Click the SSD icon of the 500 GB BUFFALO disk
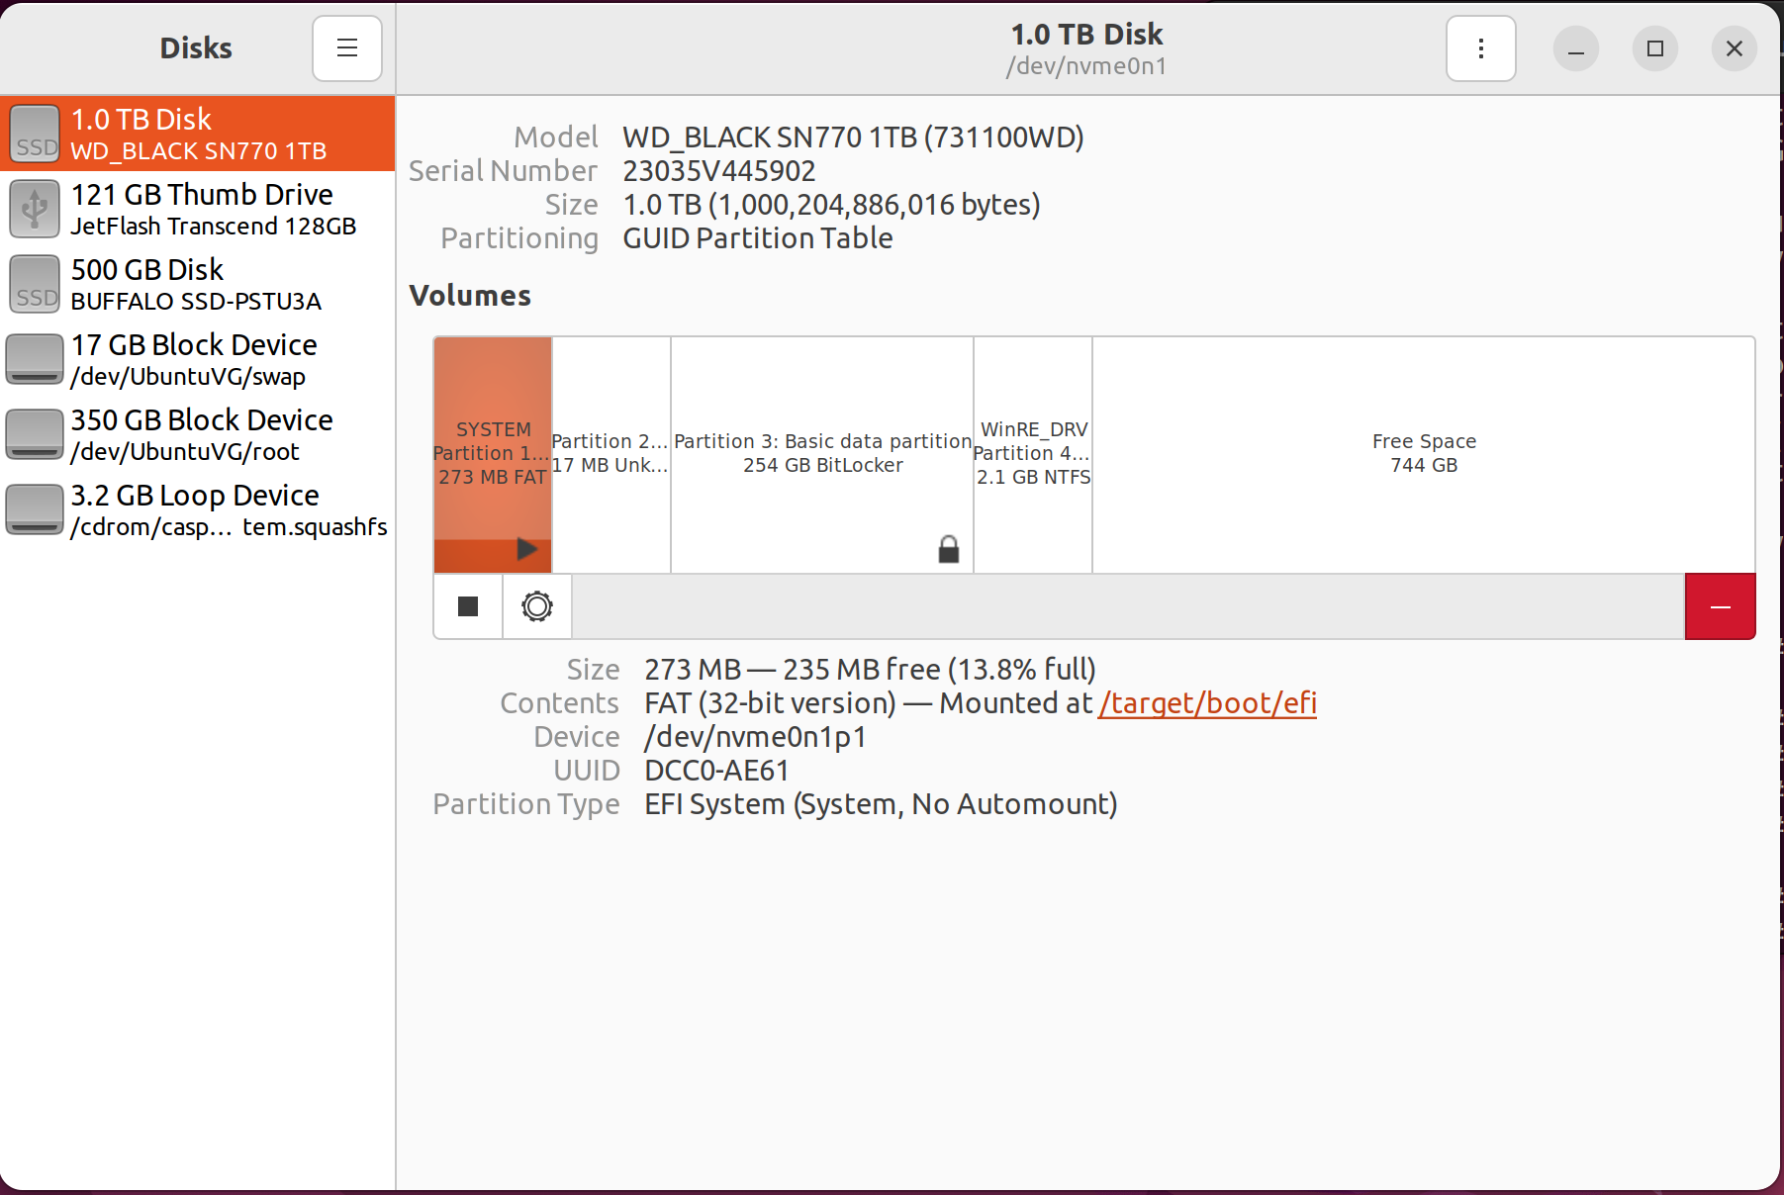1784x1195 pixels. point(35,284)
